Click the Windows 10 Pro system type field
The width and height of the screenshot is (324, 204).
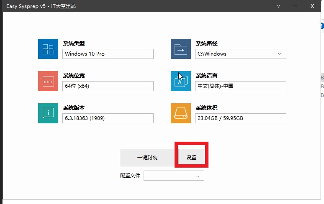[108, 54]
